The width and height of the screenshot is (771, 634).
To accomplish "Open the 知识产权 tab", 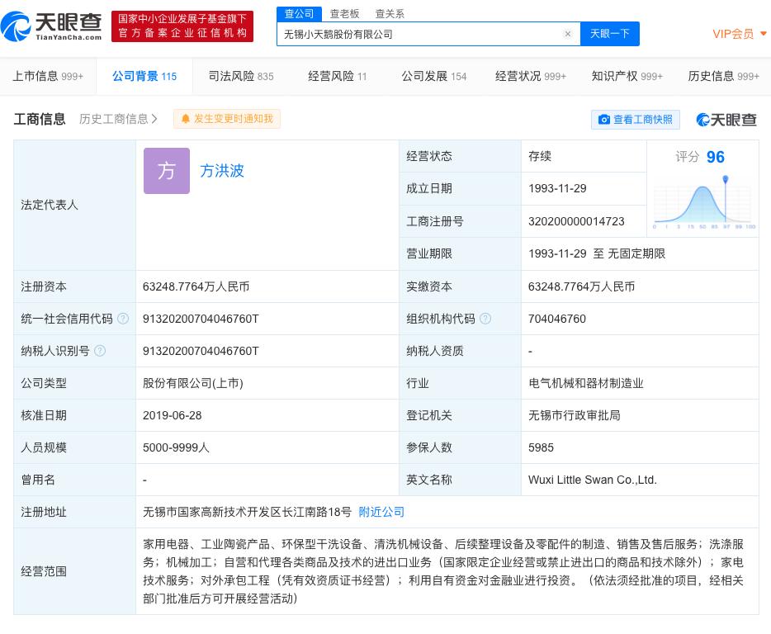I will (x=627, y=76).
